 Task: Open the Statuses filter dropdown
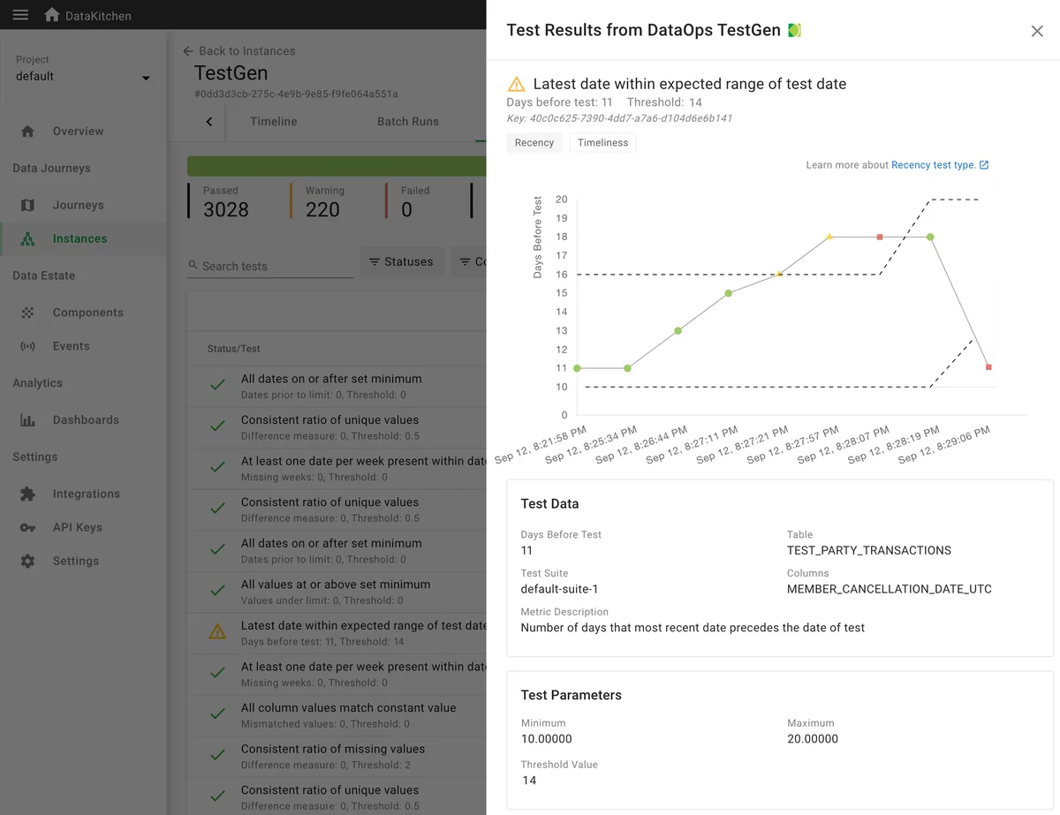click(x=402, y=261)
